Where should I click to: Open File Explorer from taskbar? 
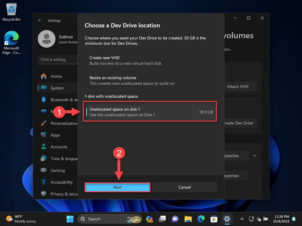click(188, 219)
